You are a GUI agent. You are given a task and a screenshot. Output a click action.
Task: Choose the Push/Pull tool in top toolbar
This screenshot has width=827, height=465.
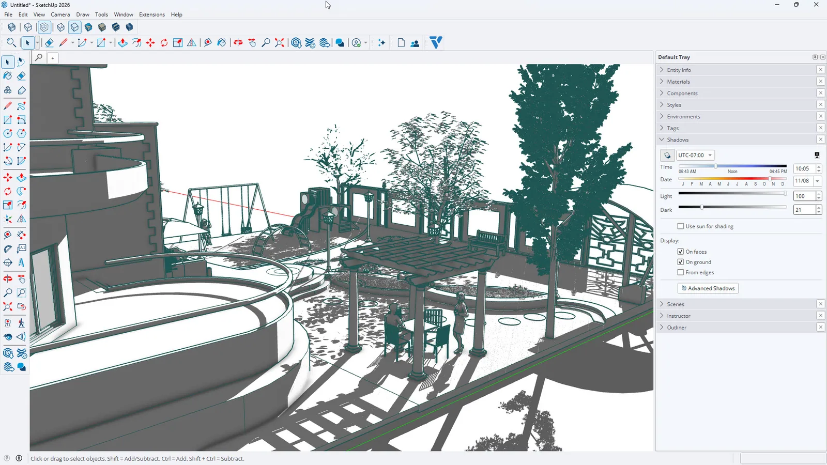tap(122, 43)
